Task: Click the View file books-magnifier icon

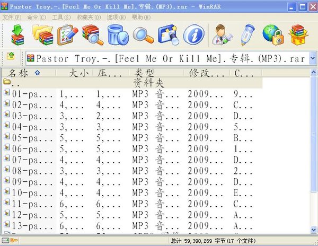Action: (93, 35)
